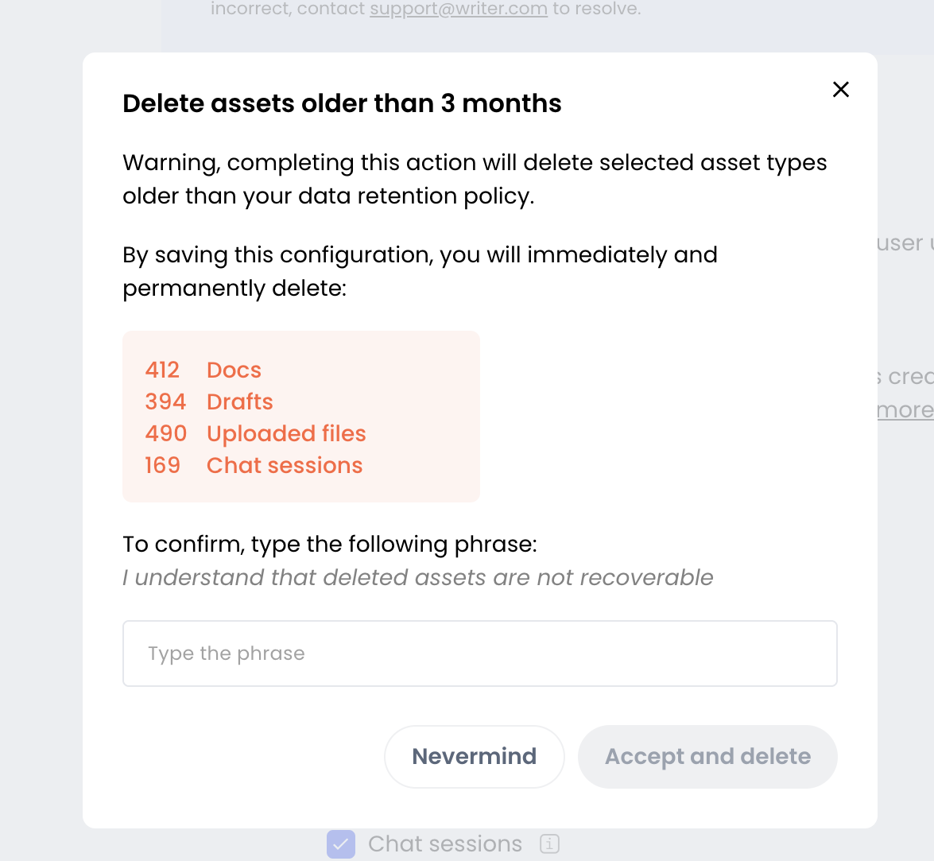Select the Docs label in deletion list
Screen dimensions: 934x861
(234, 370)
